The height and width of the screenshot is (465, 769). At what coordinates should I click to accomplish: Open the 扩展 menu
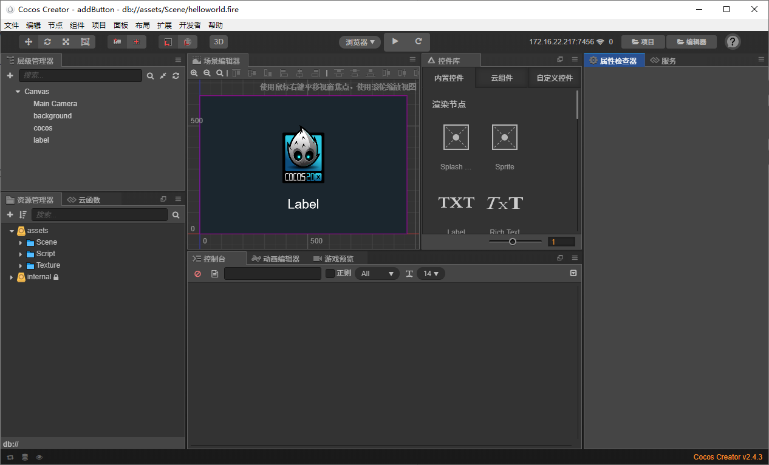(x=165, y=25)
